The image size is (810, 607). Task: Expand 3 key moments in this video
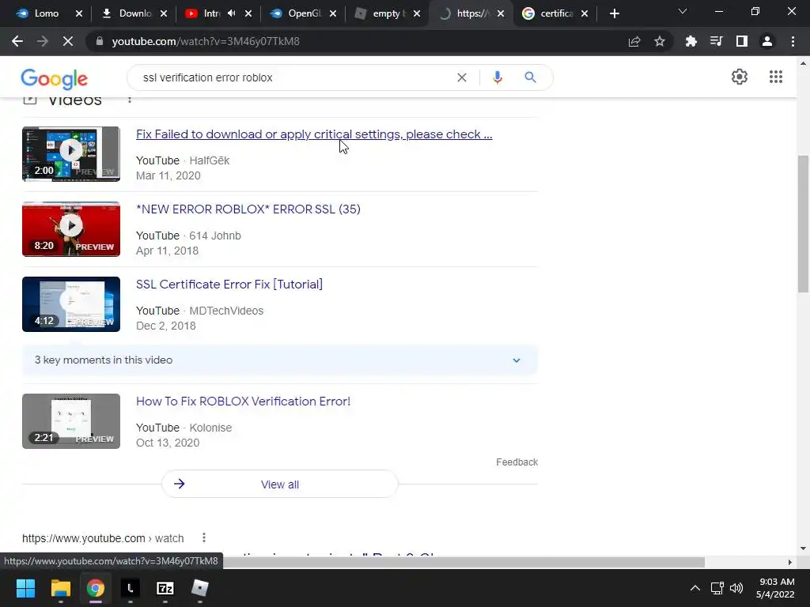[280, 360]
